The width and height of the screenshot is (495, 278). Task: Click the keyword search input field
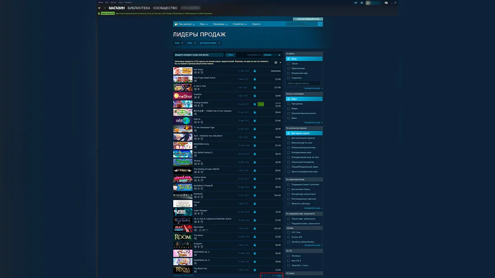click(198, 55)
